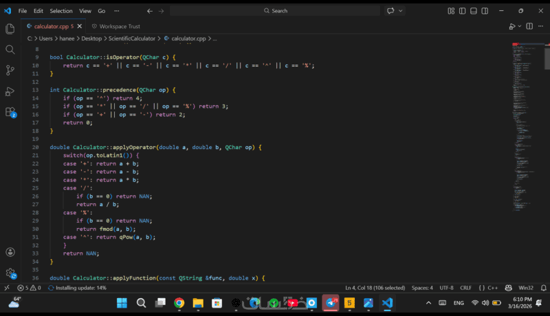The width and height of the screenshot is (550, 316).
Task: Open the Extensions view
Action: click(x=10, y=112)
